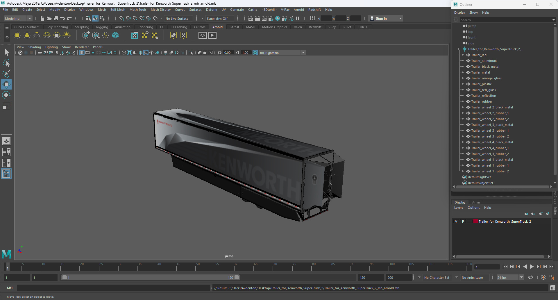Screen dimensions: 558x300
Task: Click create new layer icon in Display panel
Action: [541, 214]
